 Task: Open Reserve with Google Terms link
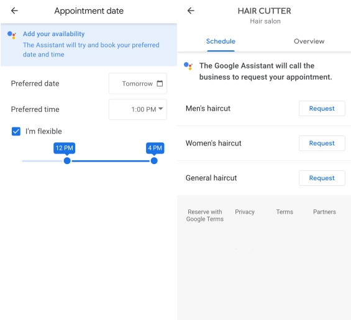(x=205, y=216)
